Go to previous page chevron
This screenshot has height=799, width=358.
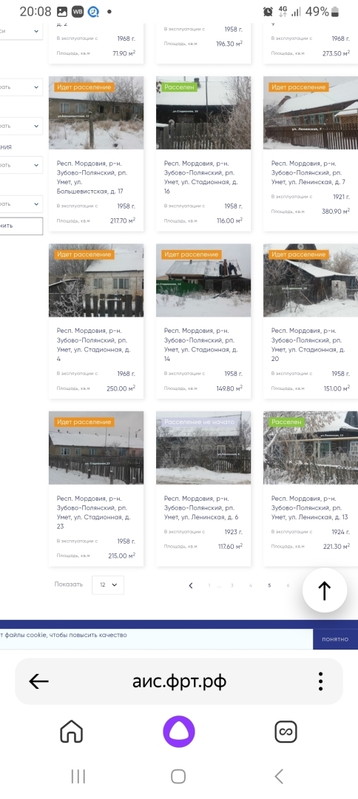tap(190, 585)
